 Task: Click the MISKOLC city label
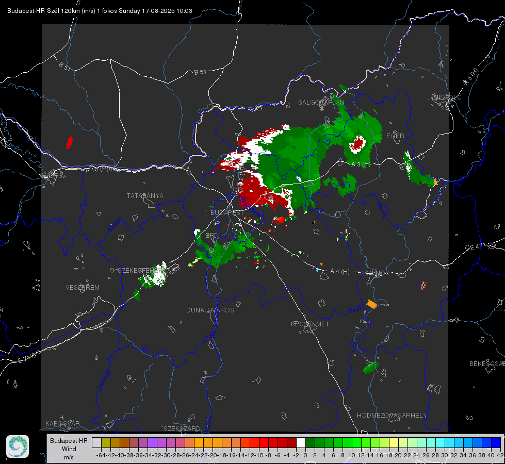[448, 97]
